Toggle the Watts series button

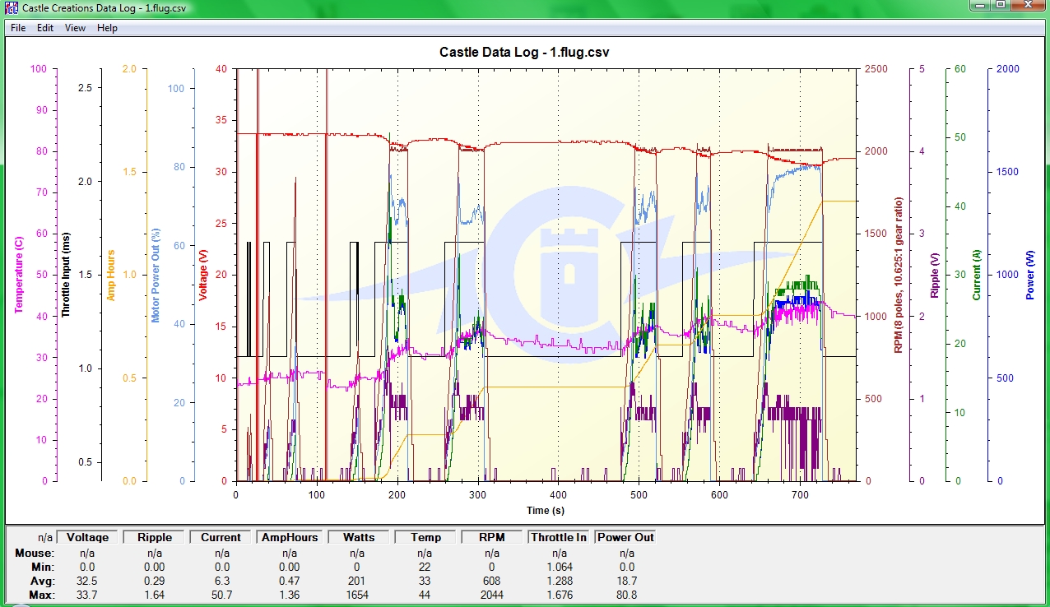(357, 537)
